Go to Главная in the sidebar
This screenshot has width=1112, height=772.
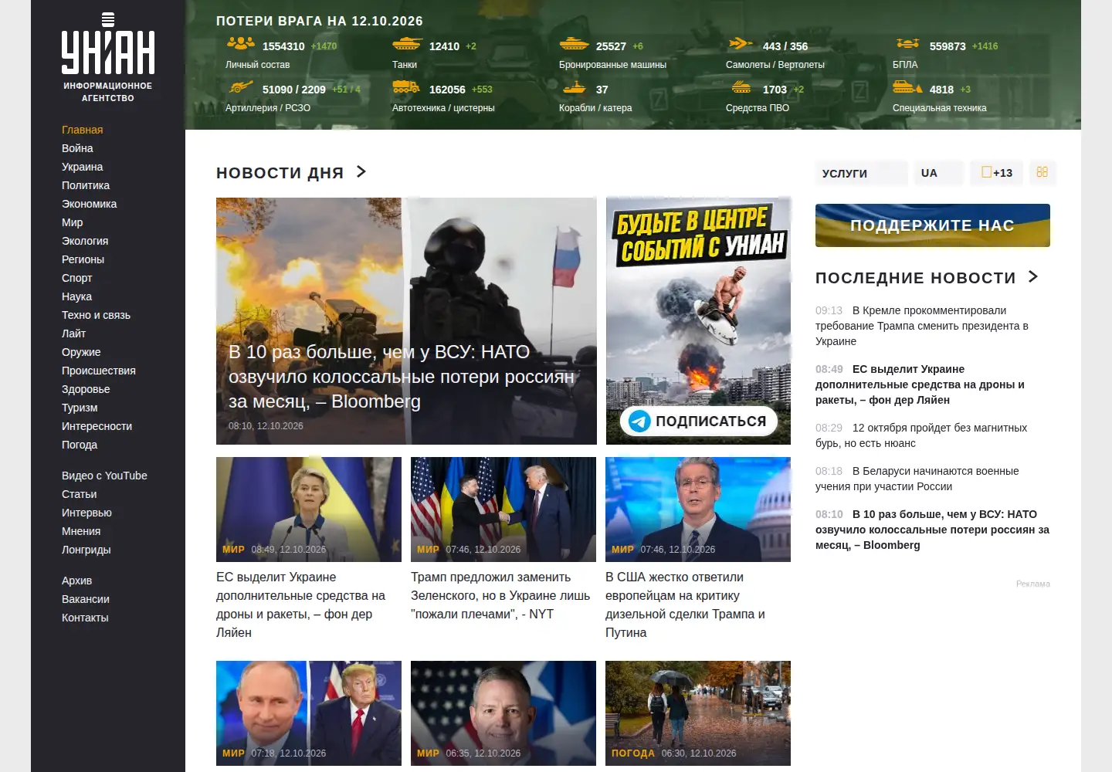(x=83, y=130)
